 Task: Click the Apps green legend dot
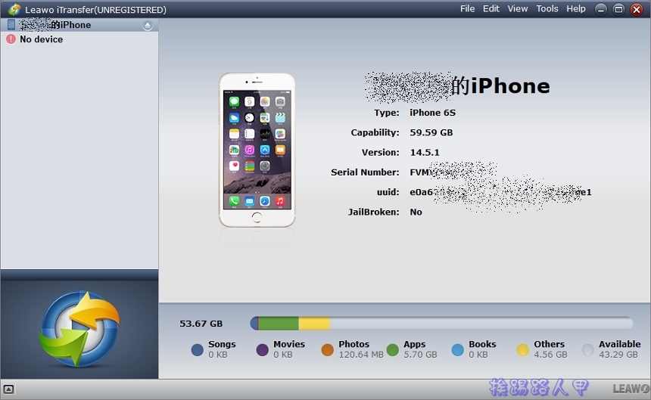point(392,350)
